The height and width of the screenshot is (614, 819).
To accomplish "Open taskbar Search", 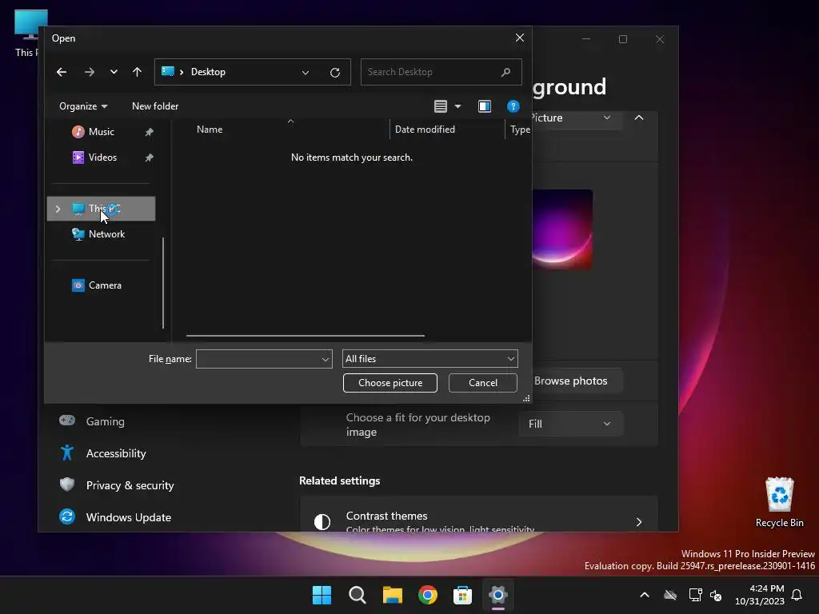I will point(358,595).
